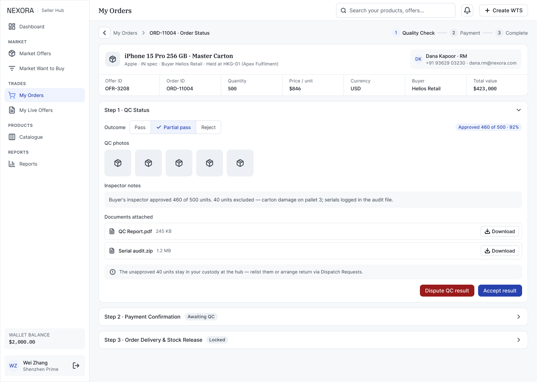Click the Approved 460 of 500 badge
This screenshot has width=537, height=382.
point(489,127)
